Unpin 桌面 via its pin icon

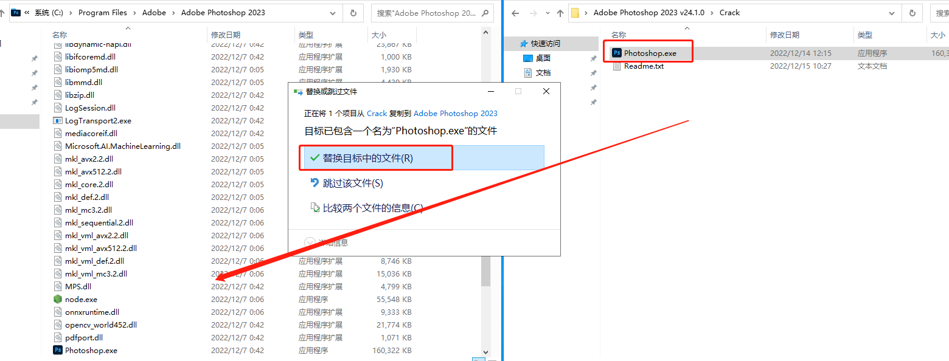593,58
